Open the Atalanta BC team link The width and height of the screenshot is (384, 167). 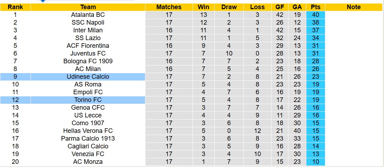88,15
